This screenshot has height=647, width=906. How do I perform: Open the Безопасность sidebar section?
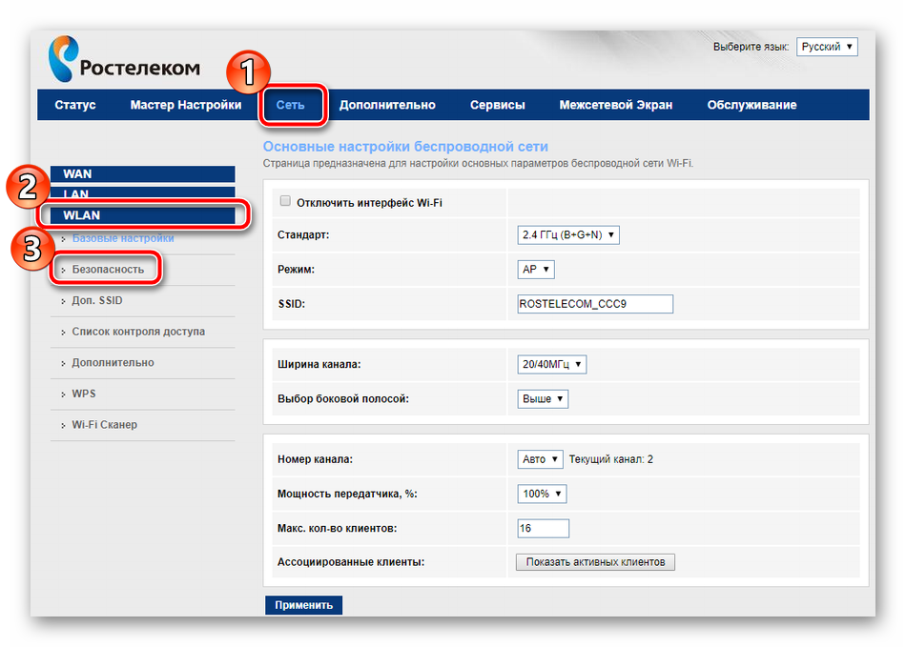pyautogui.click(x=108, y=270)
